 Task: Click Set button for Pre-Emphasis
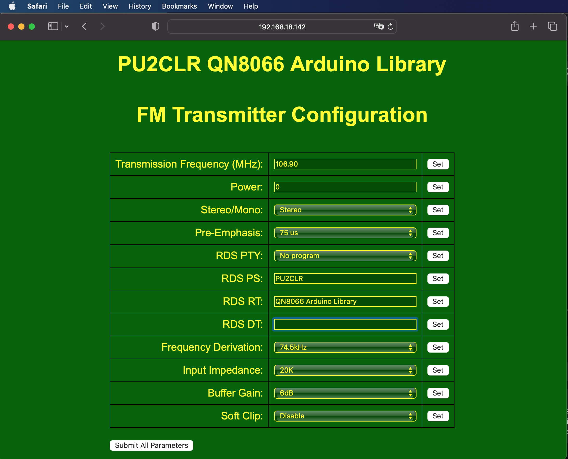[438, 233]
